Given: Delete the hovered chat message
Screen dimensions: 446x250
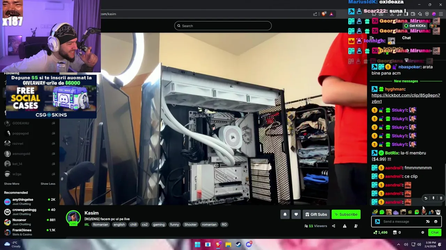Looking at the screenshot, I should pos(441,198).
